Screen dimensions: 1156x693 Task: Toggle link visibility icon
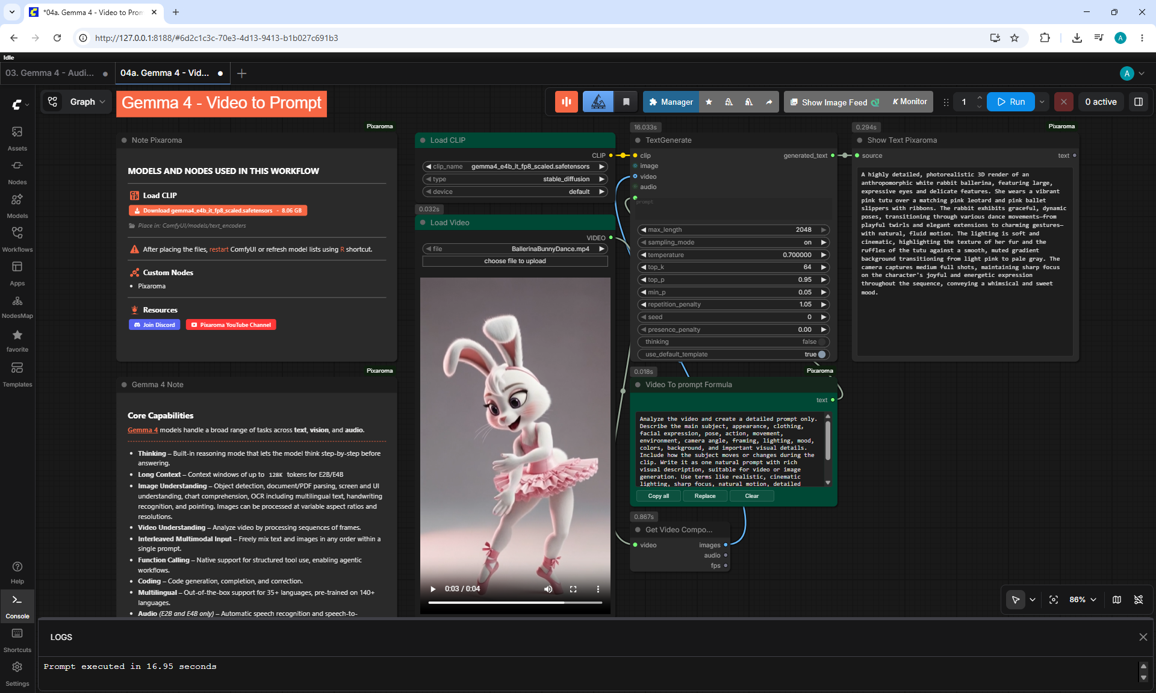pos(1139,600)
